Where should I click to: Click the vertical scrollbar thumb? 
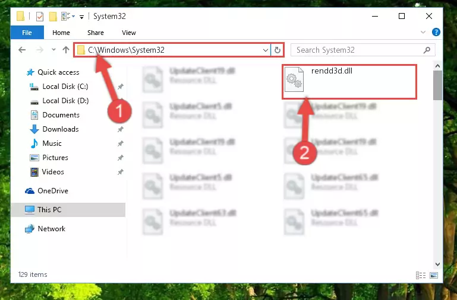(x=437, y=85)
